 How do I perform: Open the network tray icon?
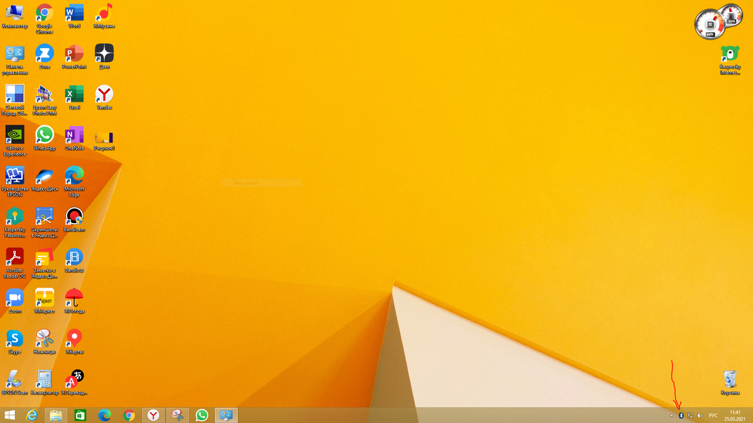click(x=690, y=415)
